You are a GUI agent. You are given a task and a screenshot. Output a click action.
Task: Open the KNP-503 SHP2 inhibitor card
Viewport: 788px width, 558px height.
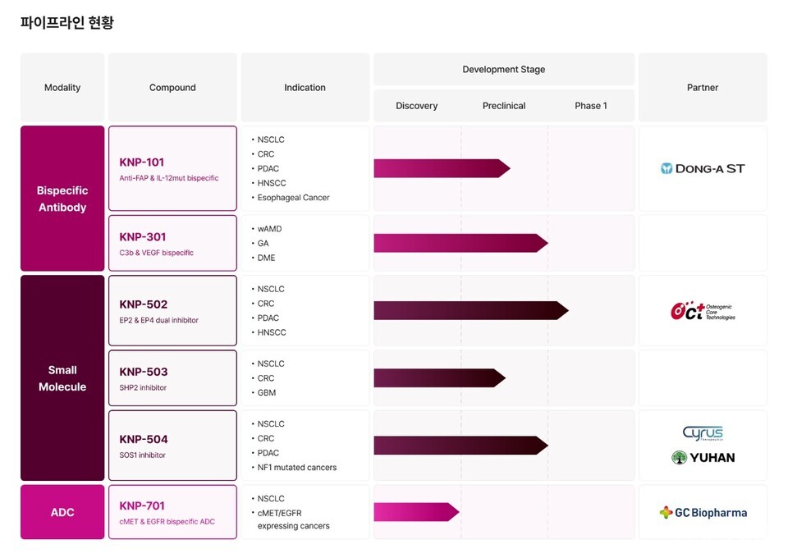click(x=172, y=378)
